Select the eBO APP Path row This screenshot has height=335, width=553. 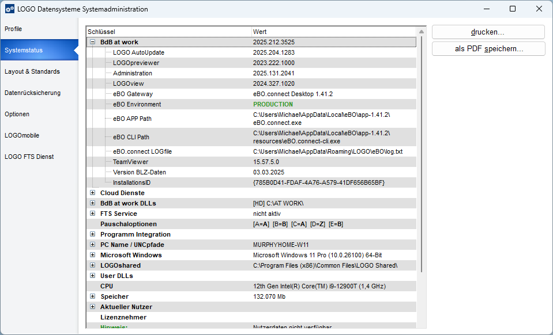click(x=251, y=119)
